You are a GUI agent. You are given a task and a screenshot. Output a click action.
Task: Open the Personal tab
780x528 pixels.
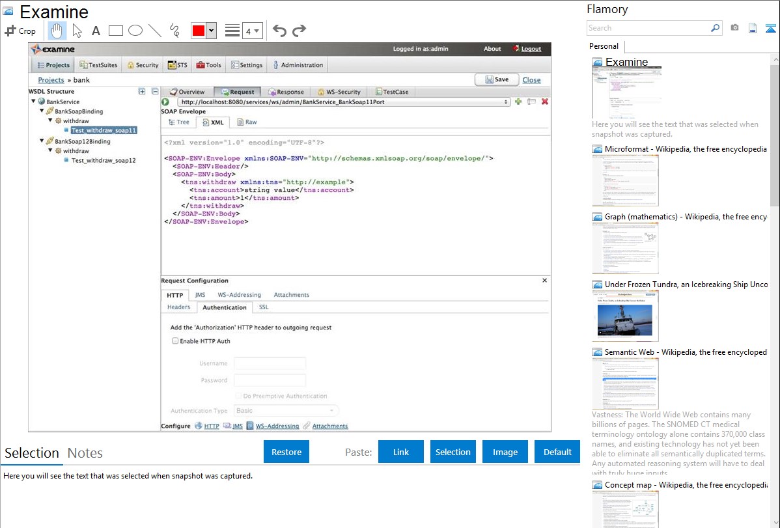(x=604, y=46)
